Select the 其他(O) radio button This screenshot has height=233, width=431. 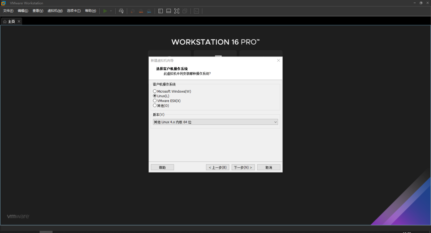pos(155,106)
